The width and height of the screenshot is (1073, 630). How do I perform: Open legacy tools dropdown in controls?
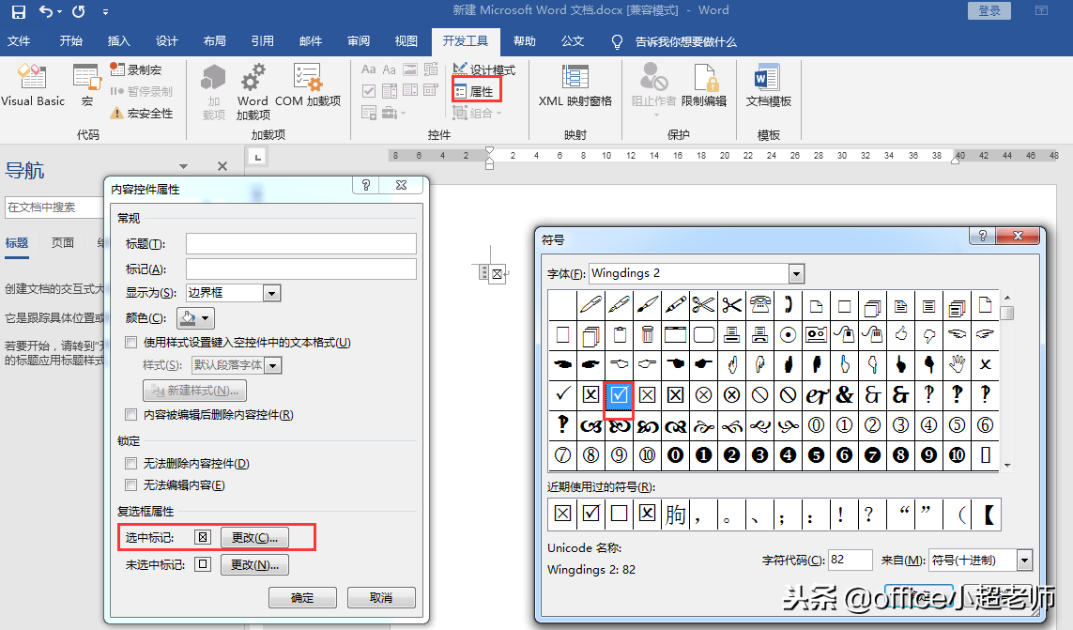(x=392, y=113)
